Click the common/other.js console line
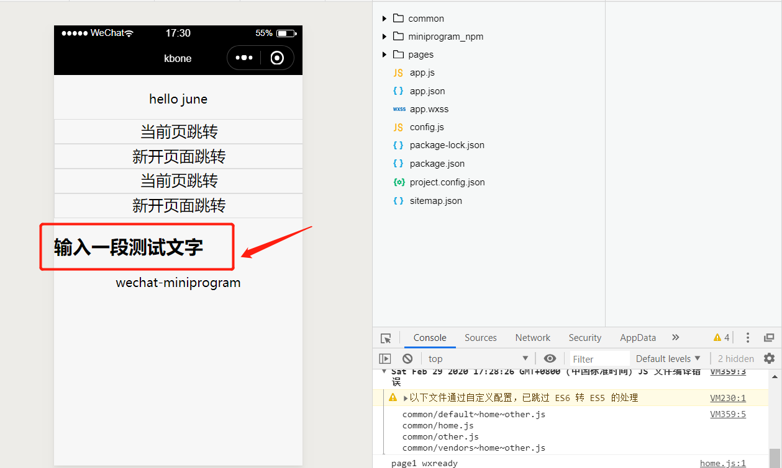 440,436
